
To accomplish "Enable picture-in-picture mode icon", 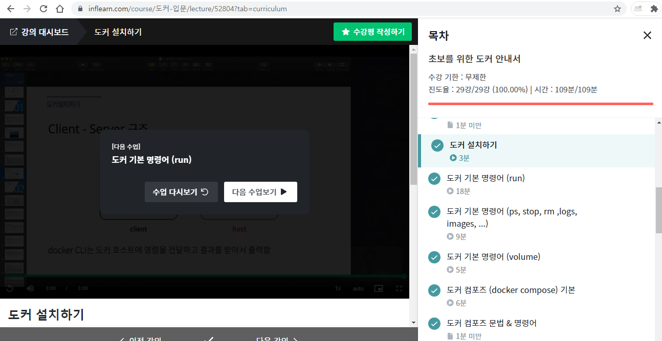I will (x=379, y=288).
